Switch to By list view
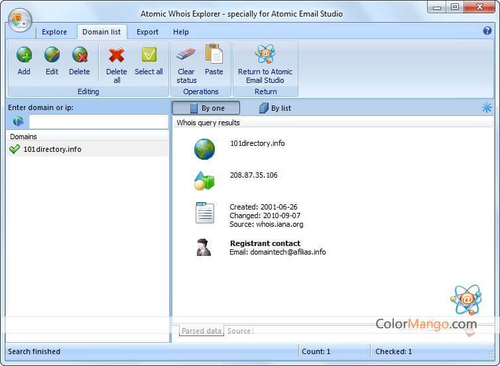 275,108
